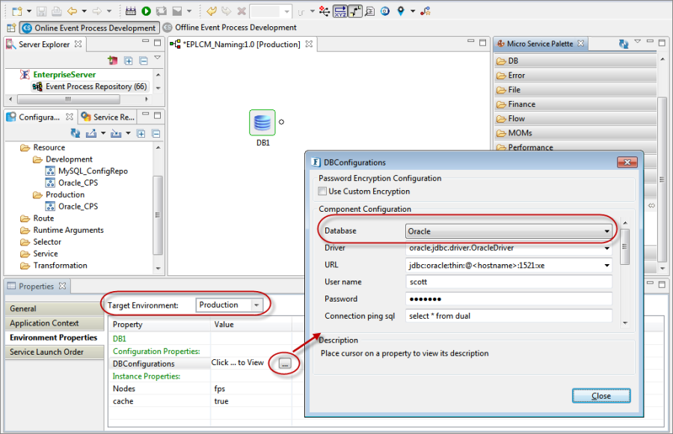
Task: Click the USB-like connections toolbar icon
Action: (325, 11)
